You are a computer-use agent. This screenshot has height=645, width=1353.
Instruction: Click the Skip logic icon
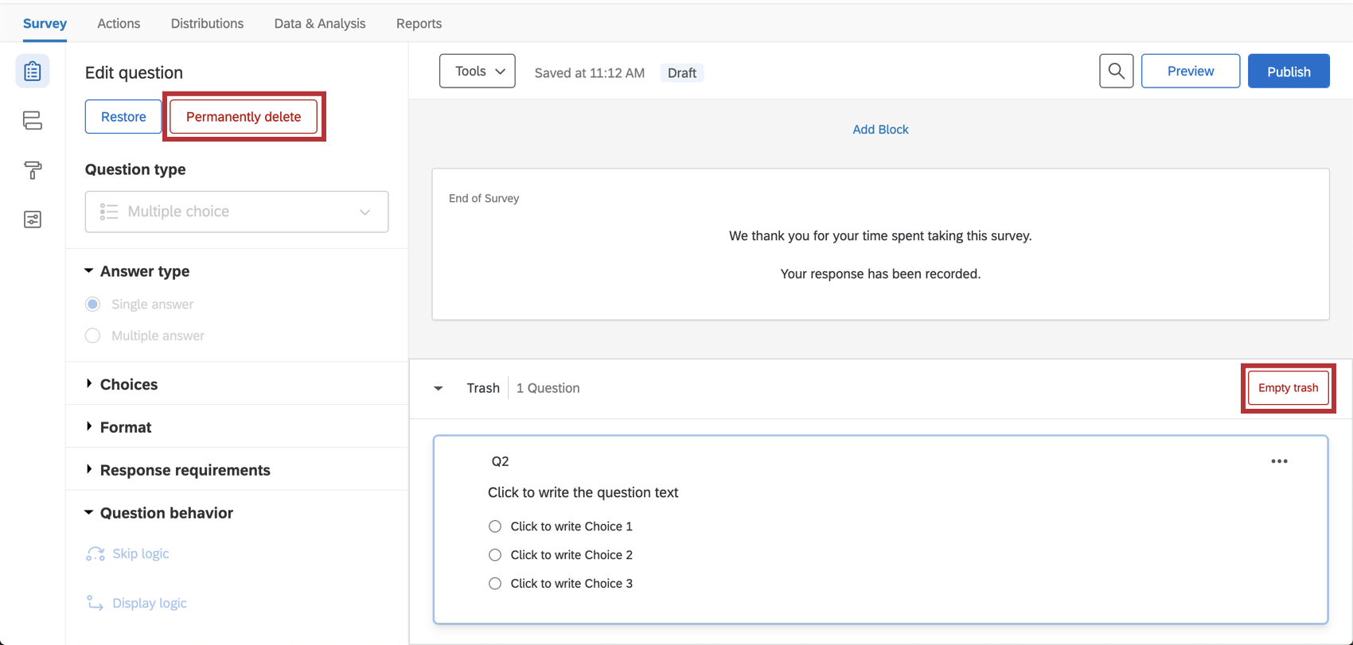(x=96, y=554)
